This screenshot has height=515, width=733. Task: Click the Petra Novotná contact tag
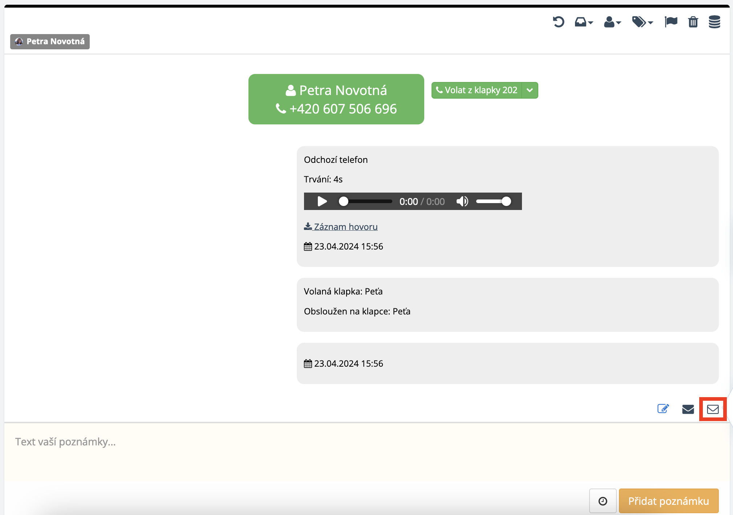pyautogui.click(x=50, y=42)
